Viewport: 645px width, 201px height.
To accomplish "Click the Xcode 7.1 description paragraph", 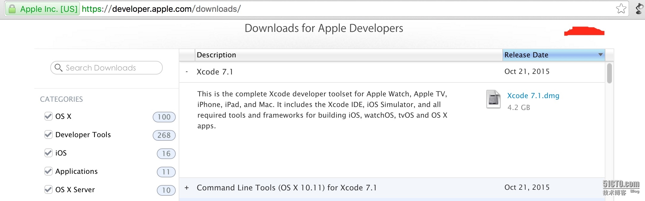I will point(322,110).
